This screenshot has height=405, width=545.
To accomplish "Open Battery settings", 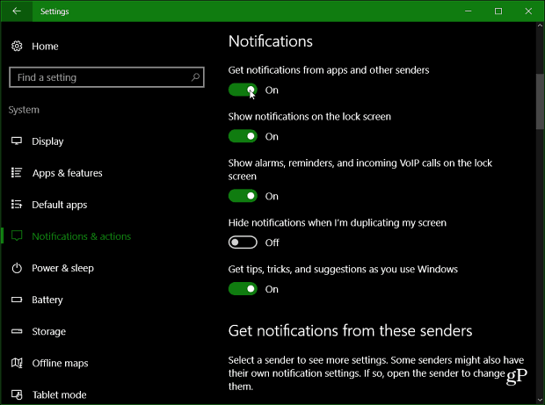I will tap(47, 300).
